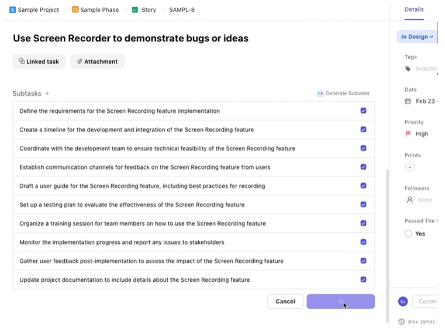
Task: Click the Sample Phase orange icon
Action: 75,10
